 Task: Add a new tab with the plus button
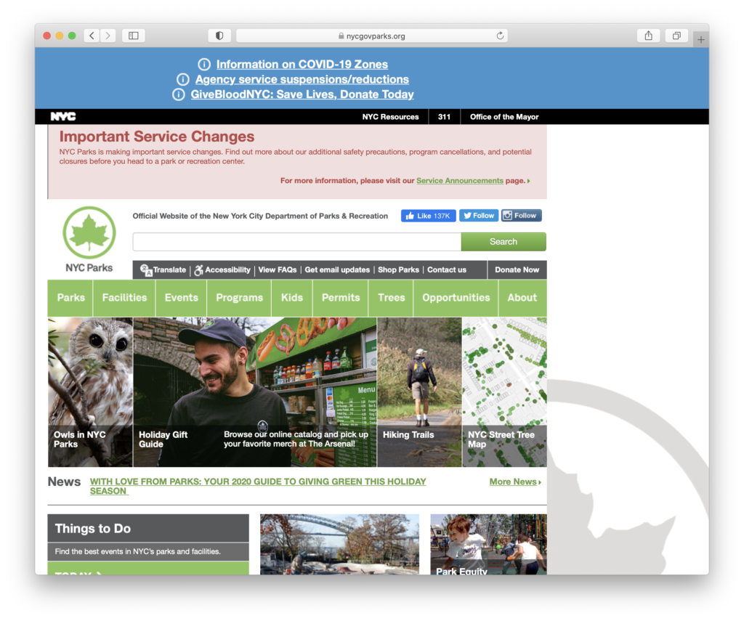[x=701, y=39]
